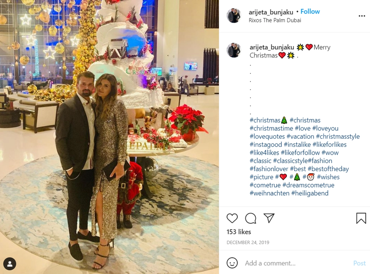Screen dimensions: 370x274
Task: Open emoji picker smiley icon
Action: pos(232,263)
